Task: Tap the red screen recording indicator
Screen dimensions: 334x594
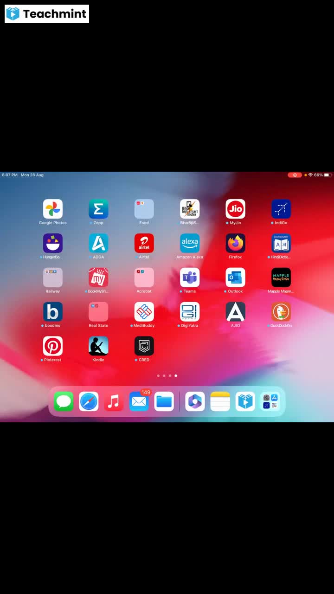Action: click(295, 175)
